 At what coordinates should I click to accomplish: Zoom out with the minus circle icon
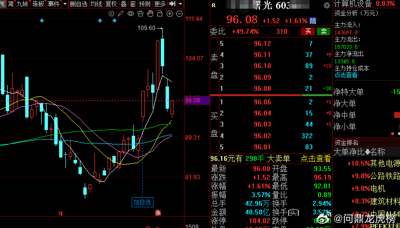(180, 14)
